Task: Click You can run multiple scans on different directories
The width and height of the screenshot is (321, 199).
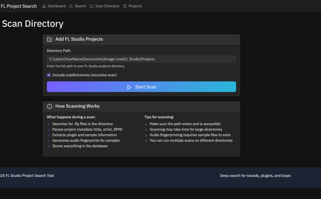Action: click(191, 140)
